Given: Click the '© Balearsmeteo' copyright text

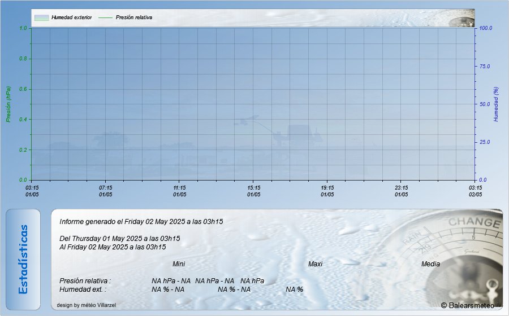Looking at the screenshot, I should 468,305.
